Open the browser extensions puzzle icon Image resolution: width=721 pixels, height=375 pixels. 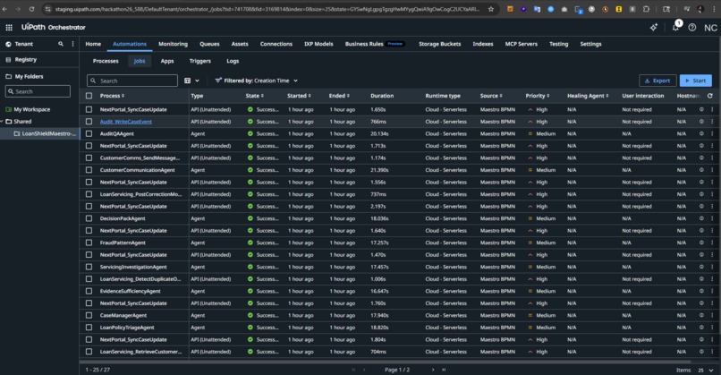click(646, 9)
